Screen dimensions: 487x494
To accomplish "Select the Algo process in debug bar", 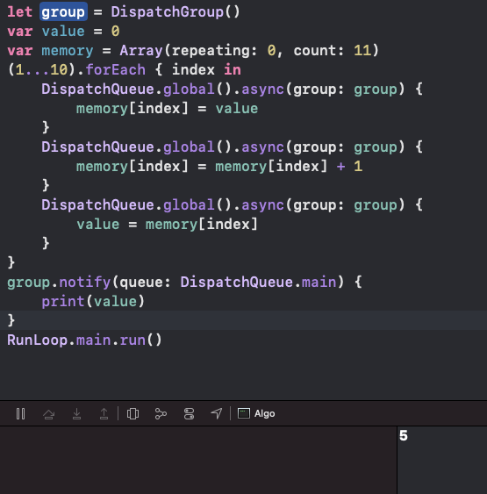I will click(x=256, y=413).
